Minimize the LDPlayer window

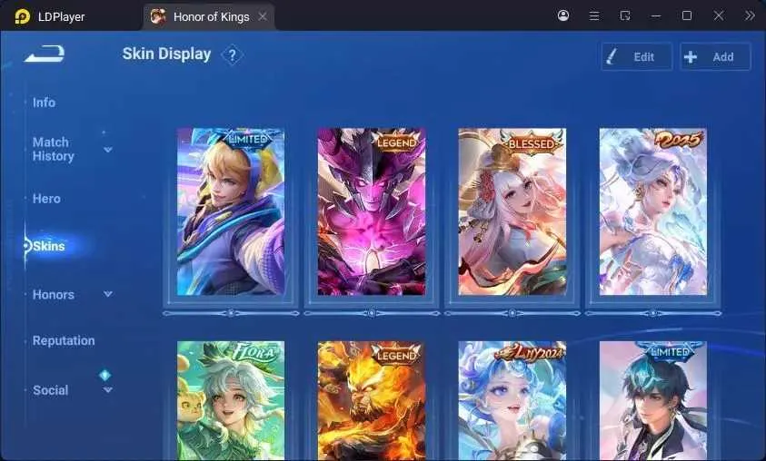656,16
